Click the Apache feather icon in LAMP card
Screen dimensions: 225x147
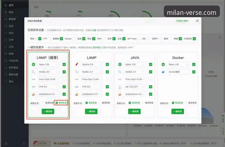pyautogui.click(x=77, y=64)
